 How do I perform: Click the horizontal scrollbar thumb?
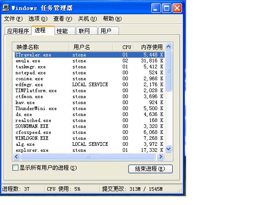click(88, 156)
